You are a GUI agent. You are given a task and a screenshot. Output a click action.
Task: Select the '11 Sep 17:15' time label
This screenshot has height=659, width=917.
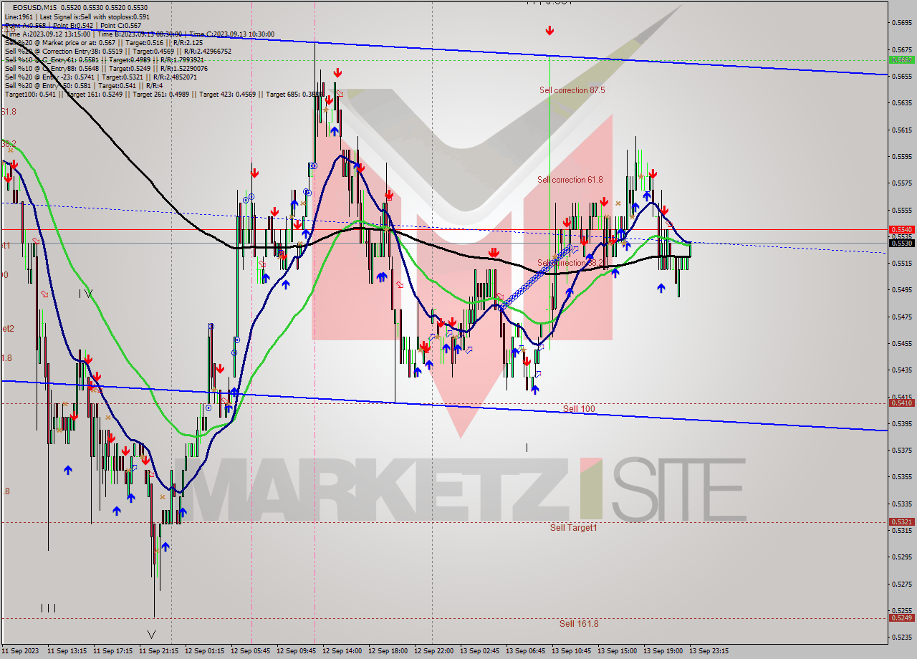click(x=113, y=651)
